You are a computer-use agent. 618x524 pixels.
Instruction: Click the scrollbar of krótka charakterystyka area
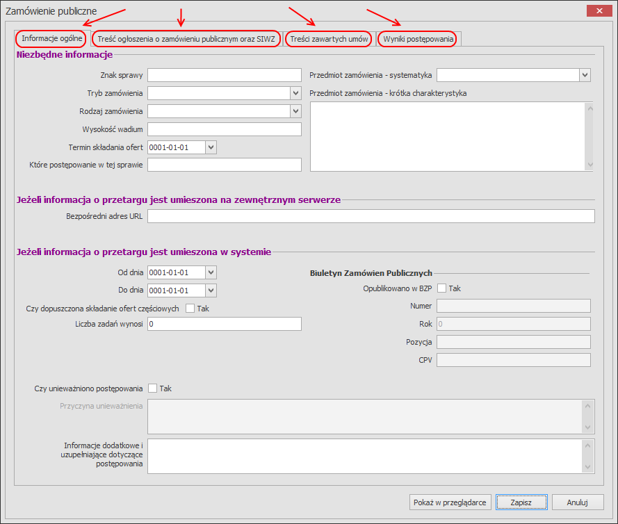pos(589,137)
